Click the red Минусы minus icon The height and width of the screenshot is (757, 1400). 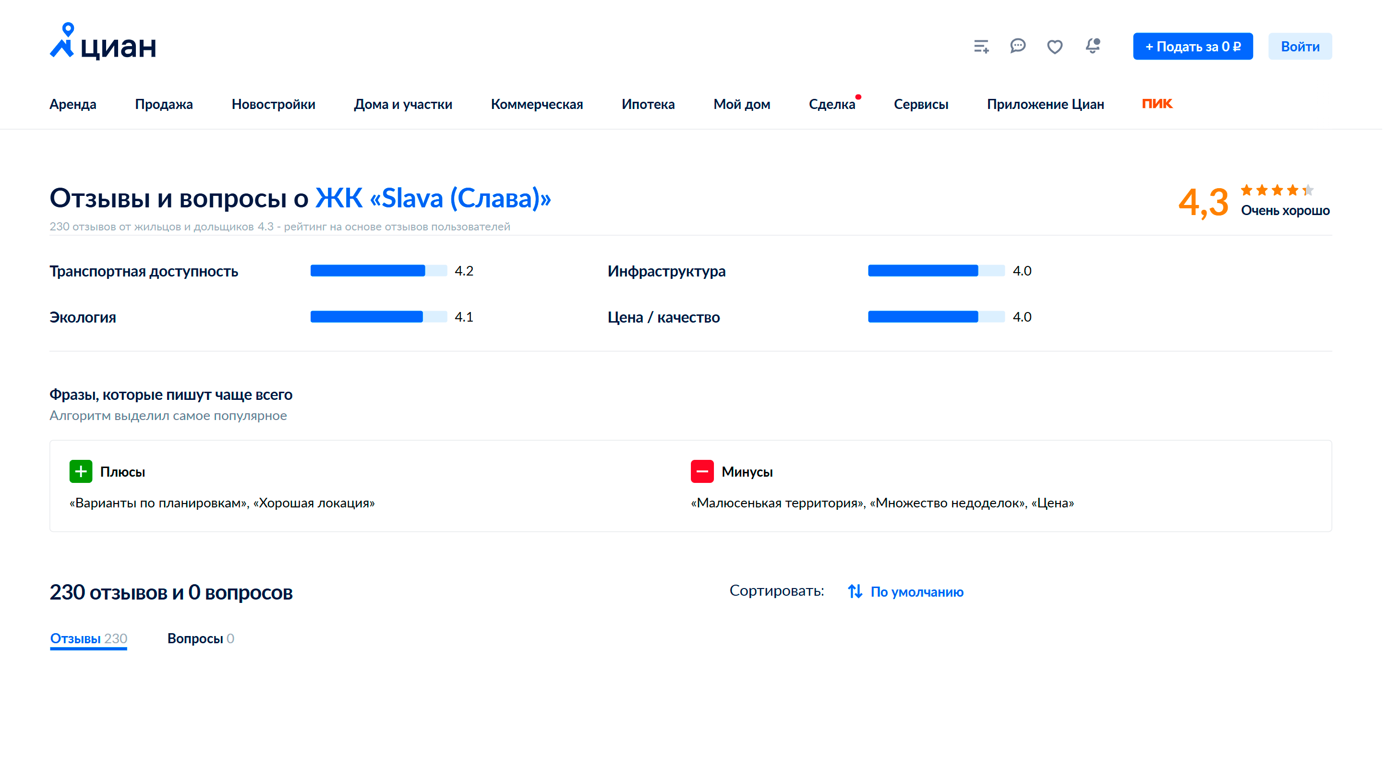click(x=701, y=471)
